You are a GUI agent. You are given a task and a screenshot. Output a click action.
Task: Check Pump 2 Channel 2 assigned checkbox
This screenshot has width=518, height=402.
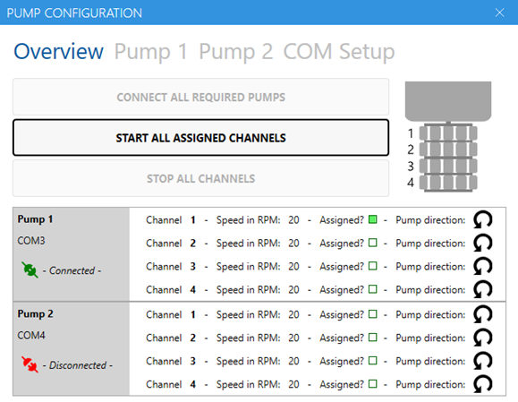373,338
